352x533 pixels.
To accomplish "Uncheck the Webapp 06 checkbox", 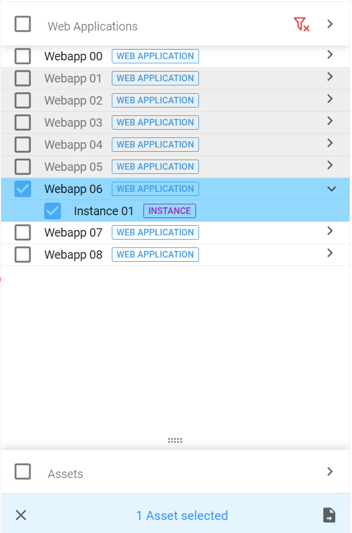I will pyautogui.click(x=23, y=189).
